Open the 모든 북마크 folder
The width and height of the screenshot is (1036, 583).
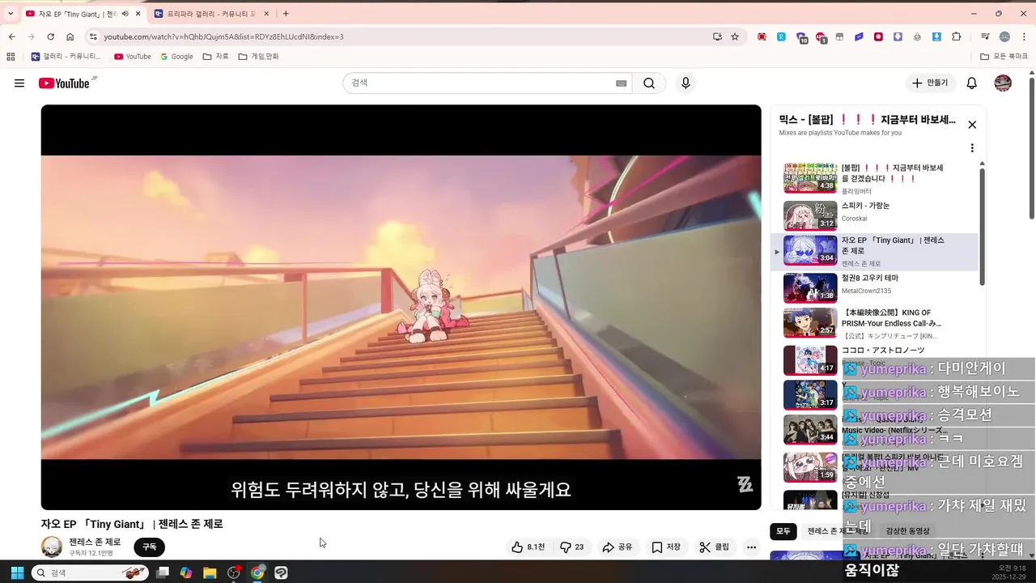point(1004,57)
